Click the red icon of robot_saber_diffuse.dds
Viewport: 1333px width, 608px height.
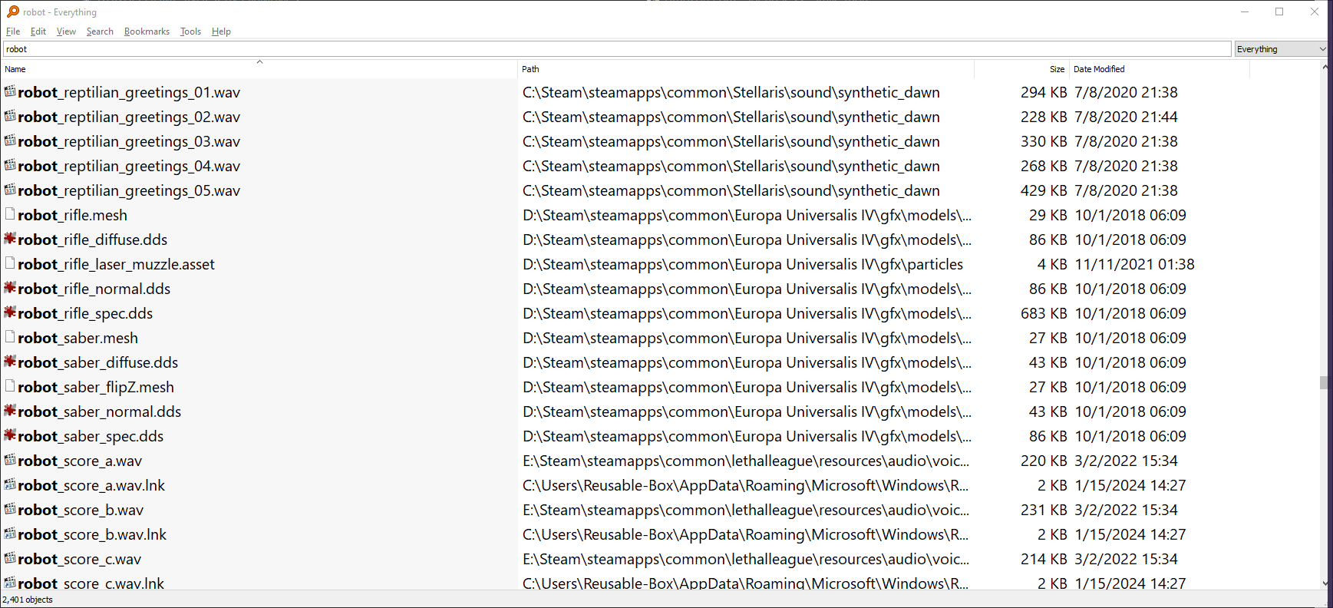[x=10, y=362]
